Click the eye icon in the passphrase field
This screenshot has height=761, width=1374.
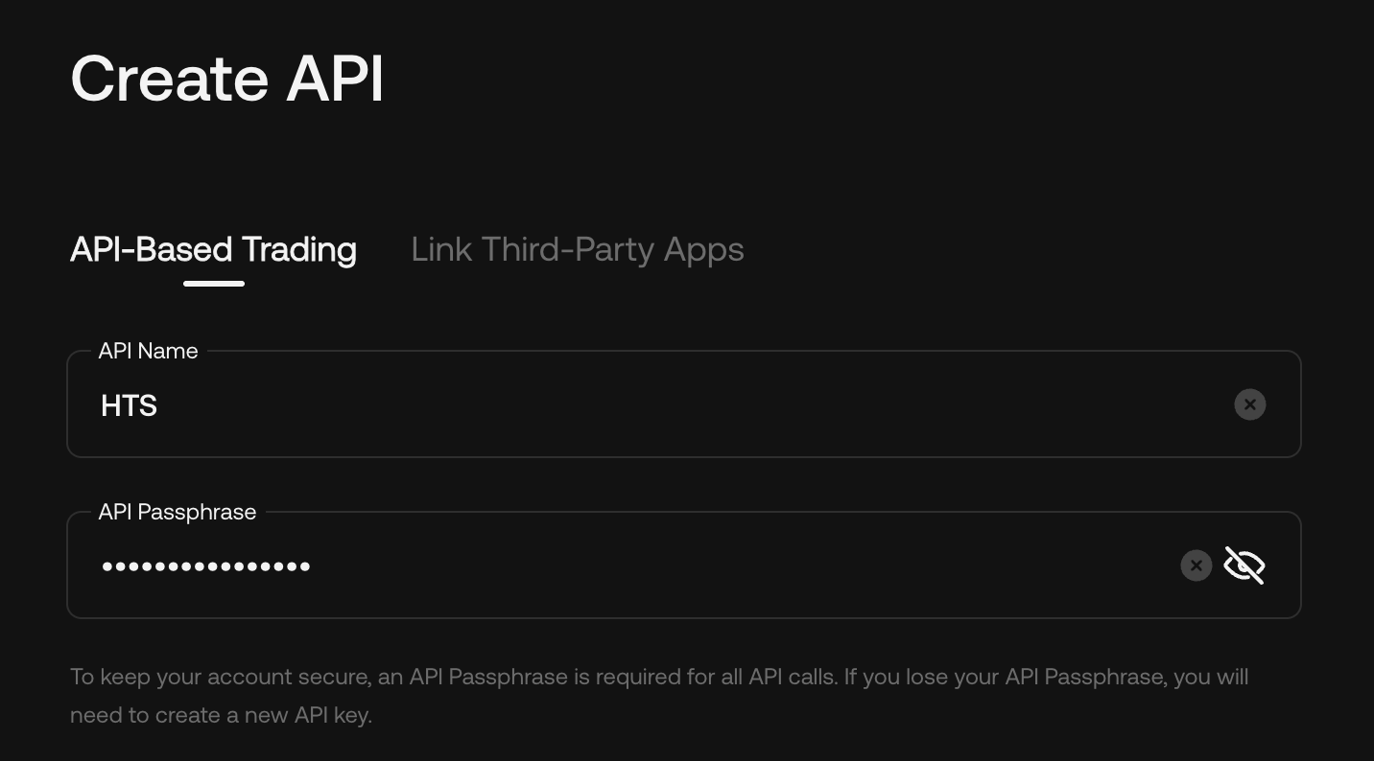(1244, 565)
